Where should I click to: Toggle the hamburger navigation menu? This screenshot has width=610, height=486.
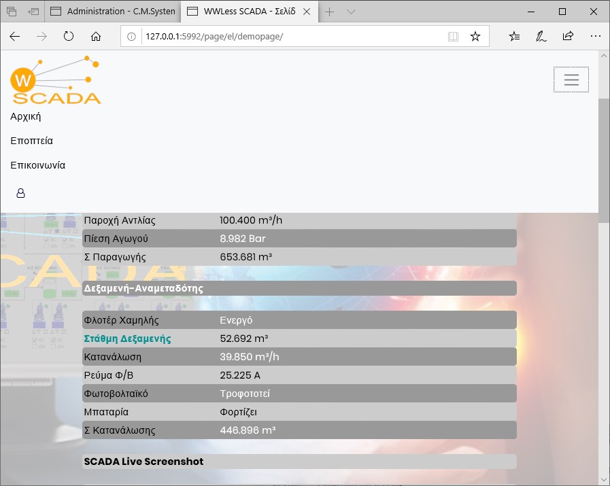pos(571,80)
